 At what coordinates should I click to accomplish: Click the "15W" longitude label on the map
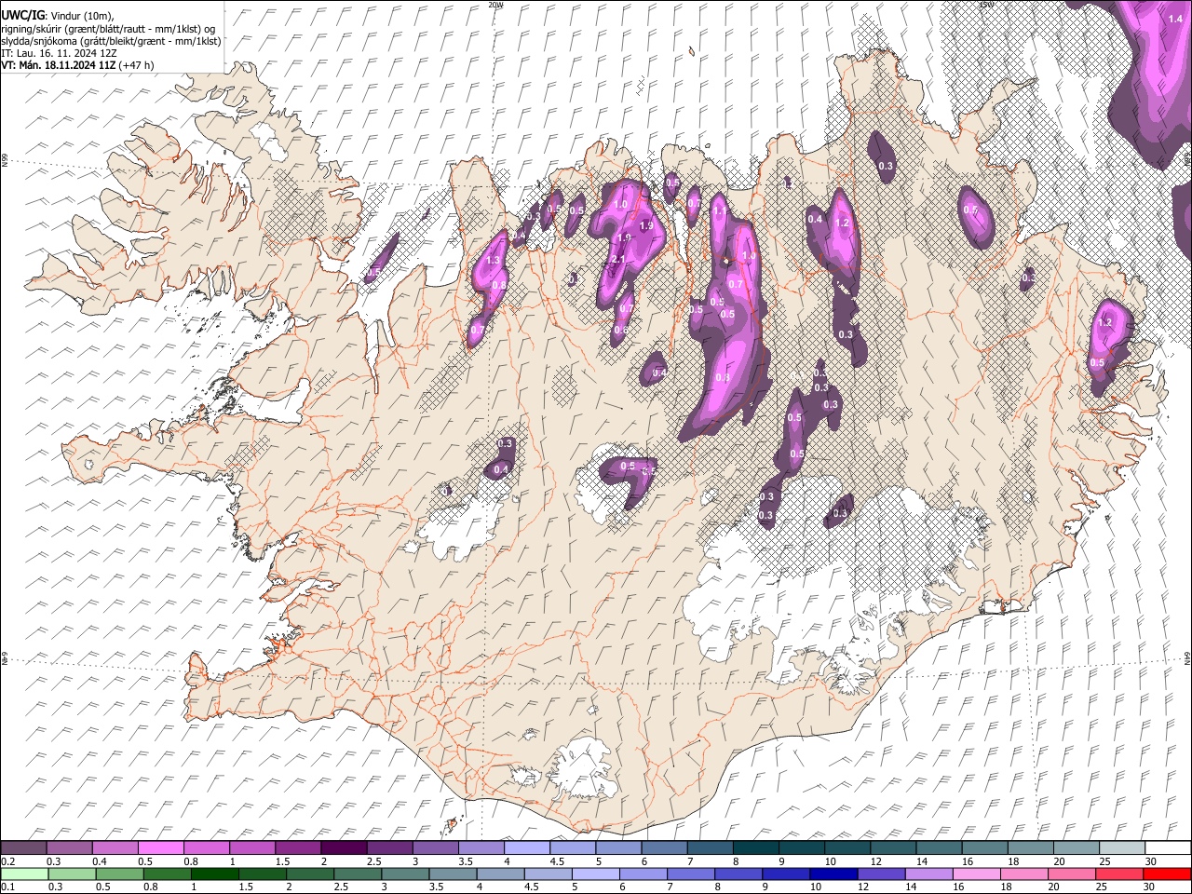[986, 5]
